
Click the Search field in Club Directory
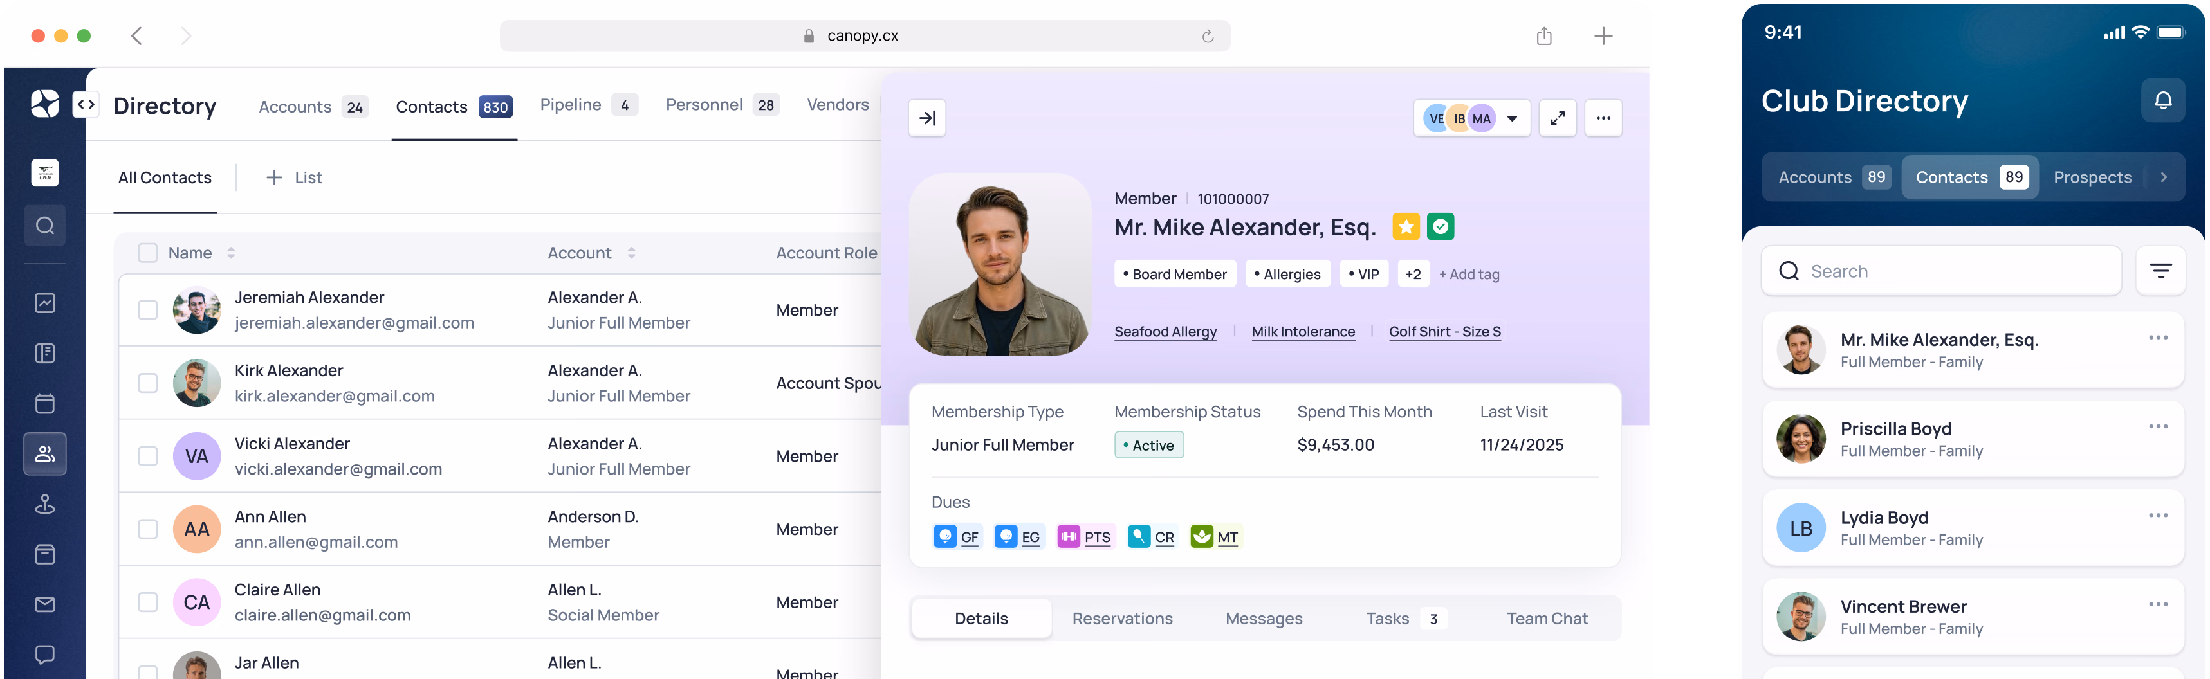pos(1940,271)
